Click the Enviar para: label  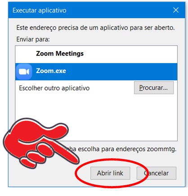click(x=33, y=40)
